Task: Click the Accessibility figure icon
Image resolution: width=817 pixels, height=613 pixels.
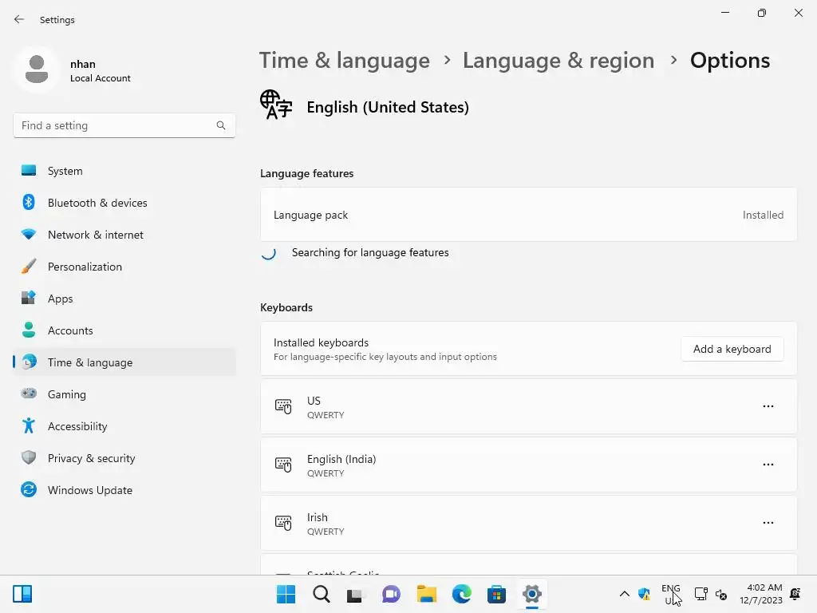Action: point(29,426)
